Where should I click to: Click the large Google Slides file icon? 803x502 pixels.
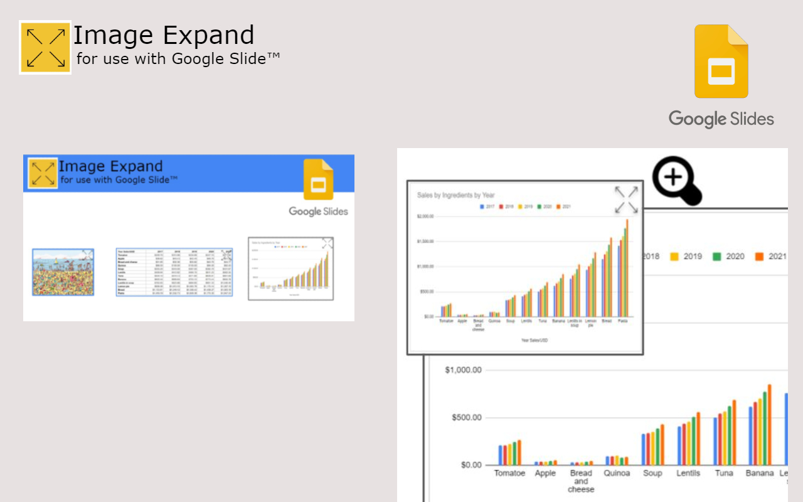tap(721, 61)
